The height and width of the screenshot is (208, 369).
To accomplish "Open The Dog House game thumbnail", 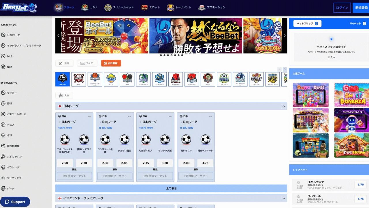I will pyautogui.click(x=352, y=145).
